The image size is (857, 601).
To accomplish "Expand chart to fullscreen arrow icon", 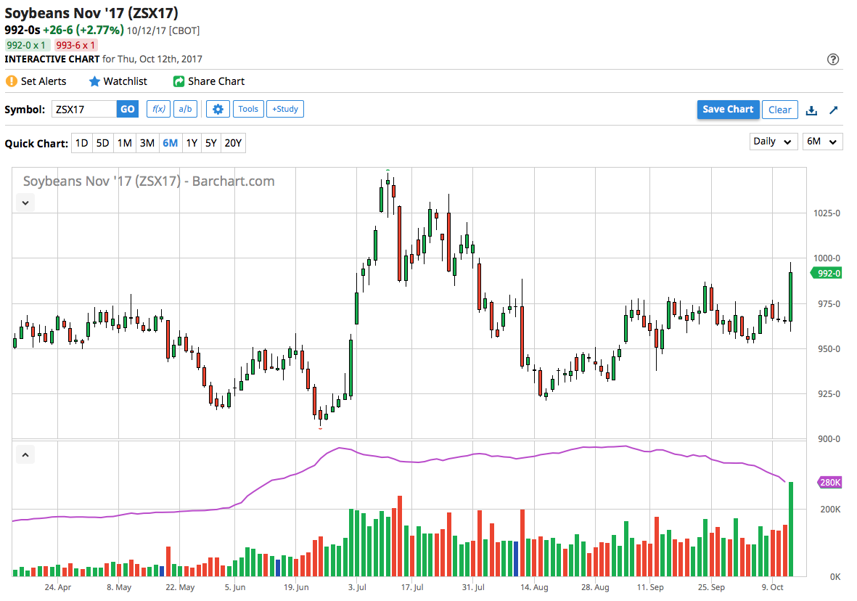I will 834,110.
